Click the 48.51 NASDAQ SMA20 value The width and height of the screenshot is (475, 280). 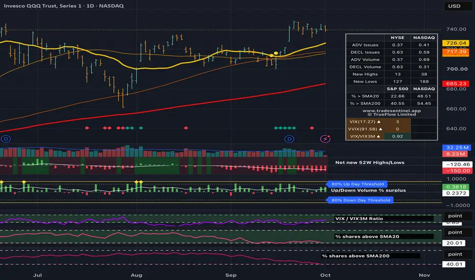coord(424,96)
